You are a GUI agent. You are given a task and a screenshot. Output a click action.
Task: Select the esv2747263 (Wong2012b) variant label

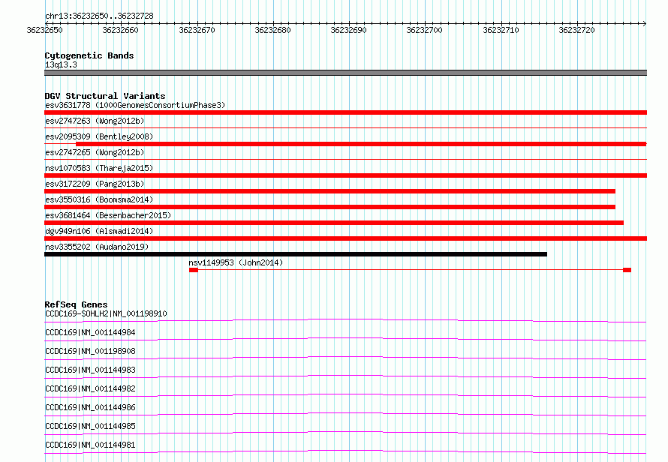95,121
